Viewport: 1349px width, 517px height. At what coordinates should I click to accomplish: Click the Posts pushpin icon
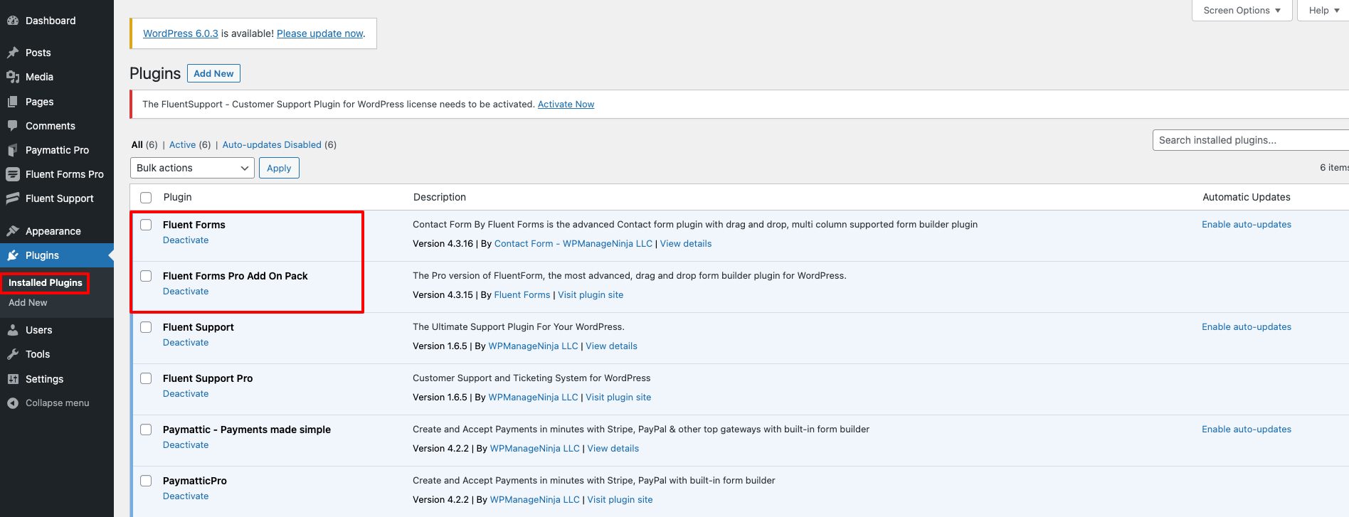13,53
